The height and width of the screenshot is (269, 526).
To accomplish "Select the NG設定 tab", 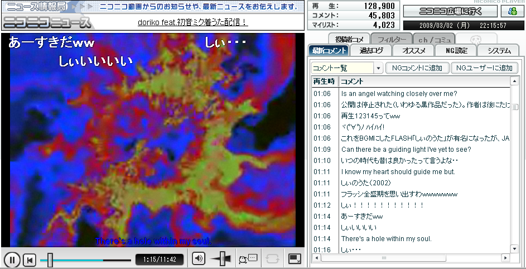I will tap(456, 50).
